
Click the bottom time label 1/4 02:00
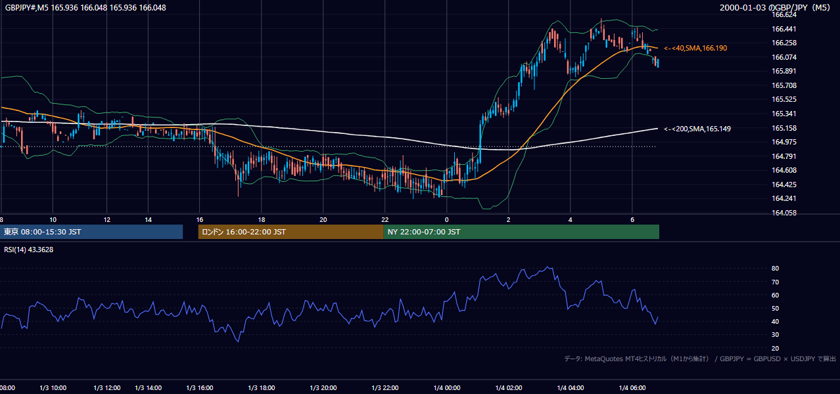point(509,388)
